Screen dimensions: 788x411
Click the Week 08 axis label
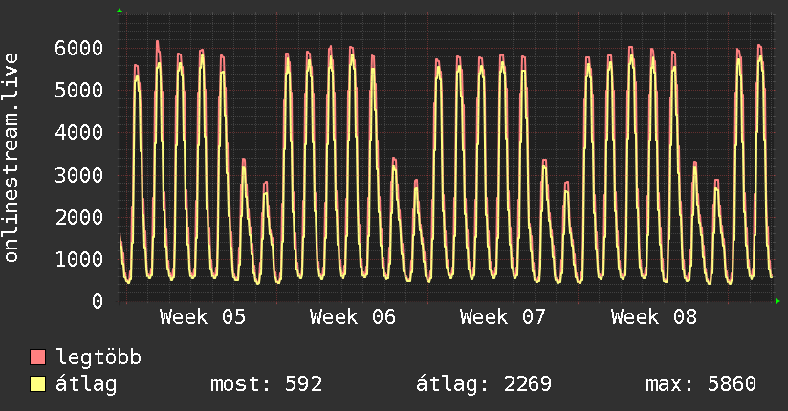point(654,317)
